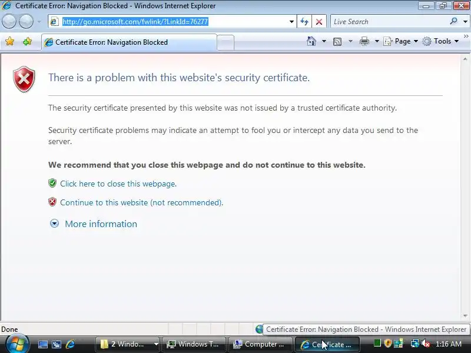The height and width of the screenshot is (353, 471).
Task: Open the '2 Windo...' taskbar group
Action: tap(127, 344)
